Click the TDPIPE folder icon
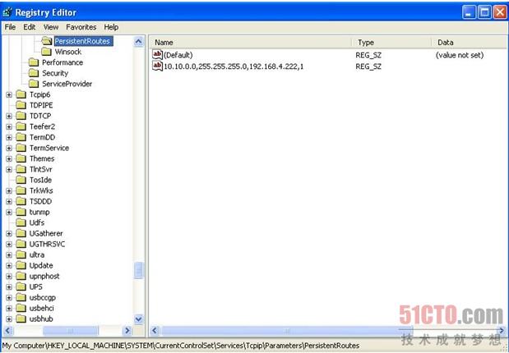This screenshot has width=509, height=353. click(21, 105)
